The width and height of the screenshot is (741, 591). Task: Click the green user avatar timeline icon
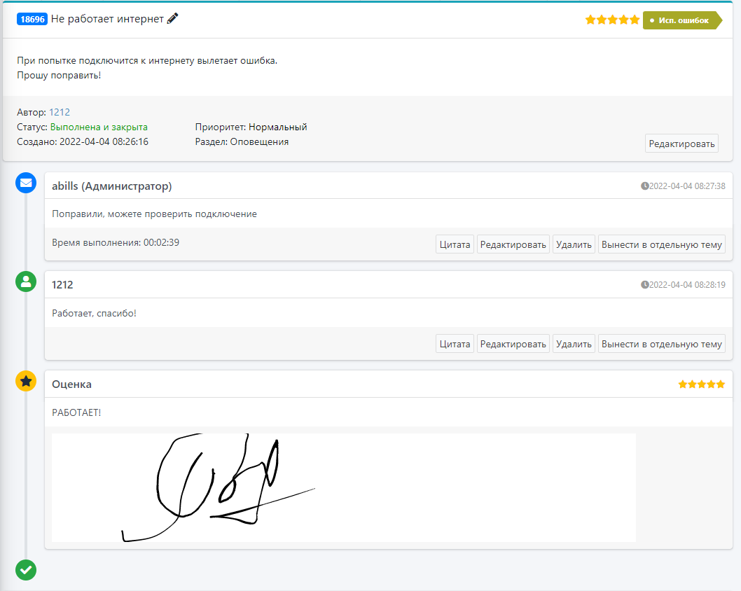click(x=26, y=281)
